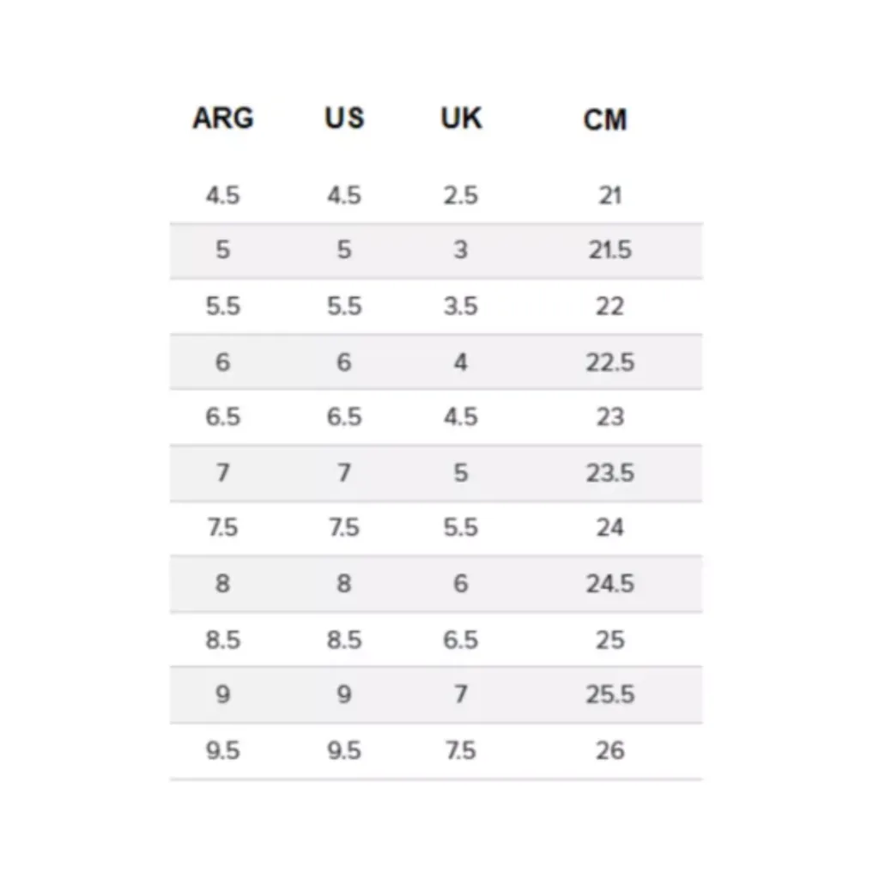Click the ARG column header
Image resolution: width=879 pixels, height=879 pixels.
click(x=223, y=118)
